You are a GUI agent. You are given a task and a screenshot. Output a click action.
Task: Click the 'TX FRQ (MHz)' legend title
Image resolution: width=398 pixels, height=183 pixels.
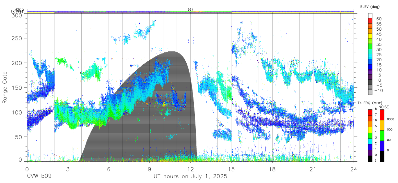coord(369,103)
